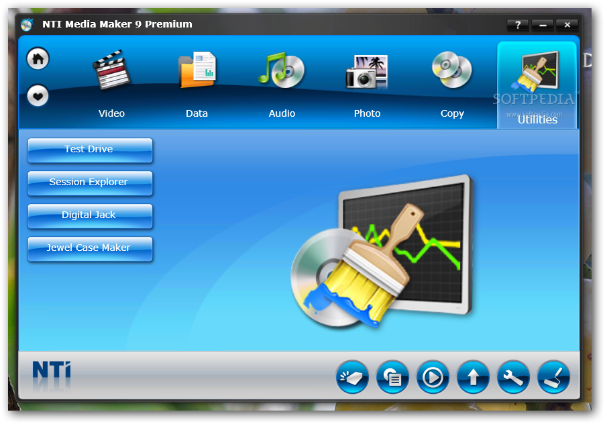Click the disc eraser tool icon
Image resolution: width=605 pixels, height=424 pixels.
point(352,377)
